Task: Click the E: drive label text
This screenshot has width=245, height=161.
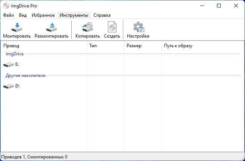Action: pyautogui.click(x=17, y=64)
